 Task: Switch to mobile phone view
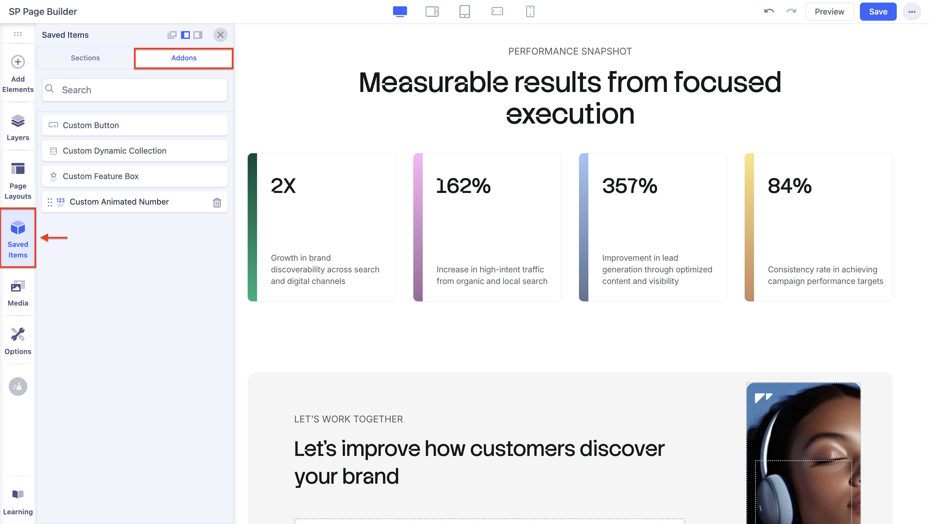click(530, 12)
